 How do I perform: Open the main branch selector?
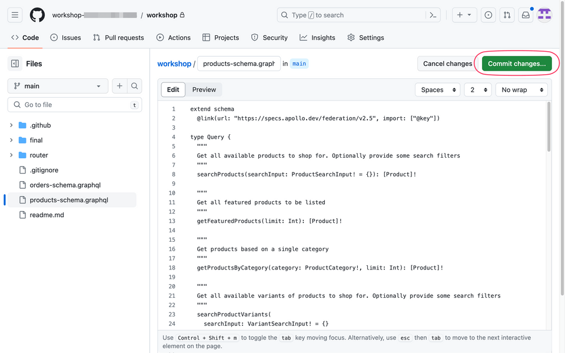58,86
